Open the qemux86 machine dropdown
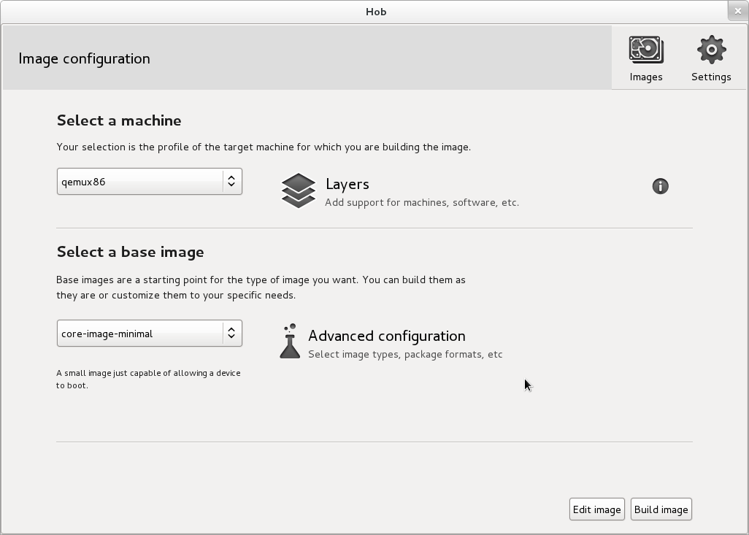The height and width of the screenshot is (535, 749). (150, 182)
